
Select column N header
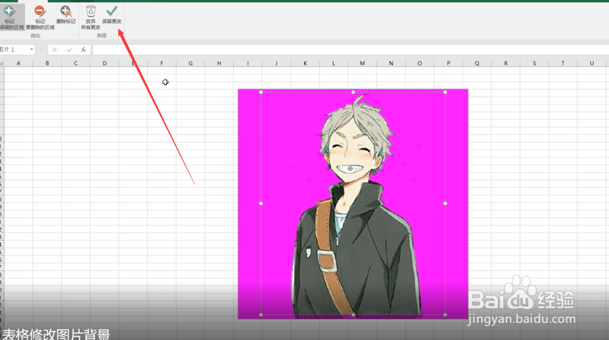click(x=391, y=63)
